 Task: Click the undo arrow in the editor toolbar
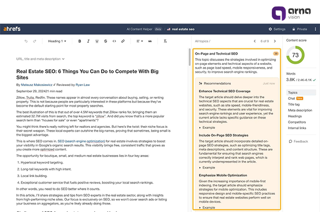26,41
